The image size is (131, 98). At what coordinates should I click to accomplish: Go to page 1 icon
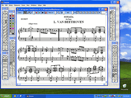click(x=78, y=13)
